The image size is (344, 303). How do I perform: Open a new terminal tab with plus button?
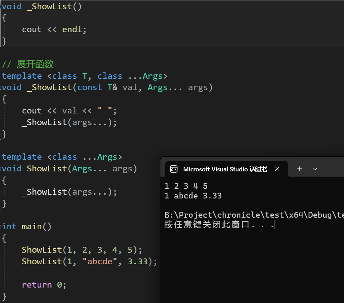click(300, 169)
